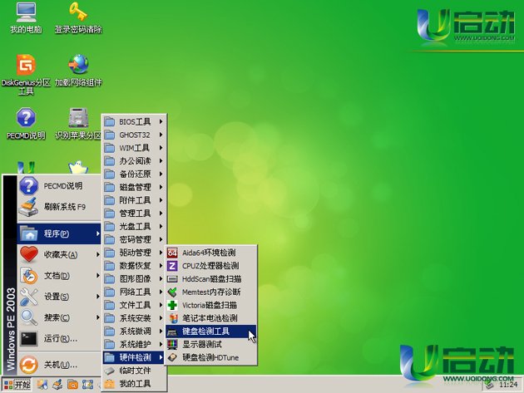Open the 我的电脑 desktop icon
This screenshot has width=524, height=393.
pyautogui.click(x=26, y=18)
